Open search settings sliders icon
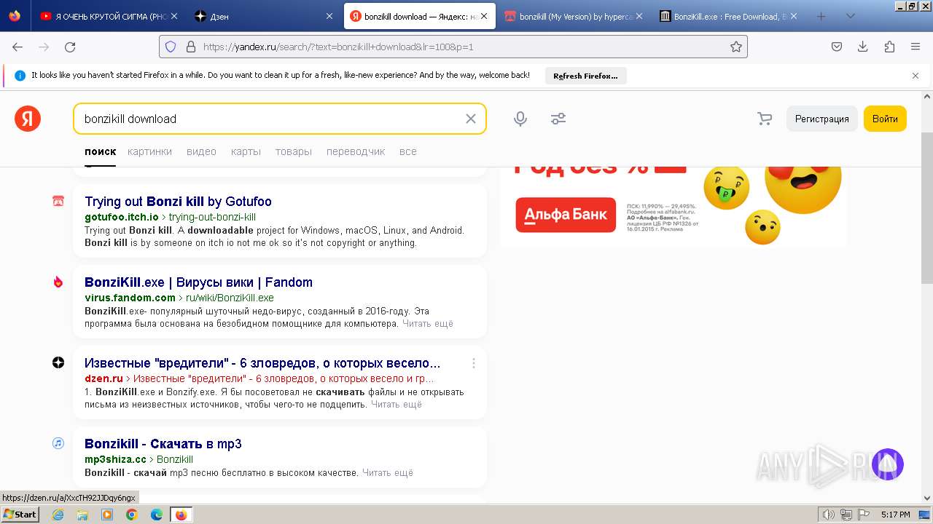Image resolution: width=933 pixels, height=524 pixels. [x=558, y=119]
